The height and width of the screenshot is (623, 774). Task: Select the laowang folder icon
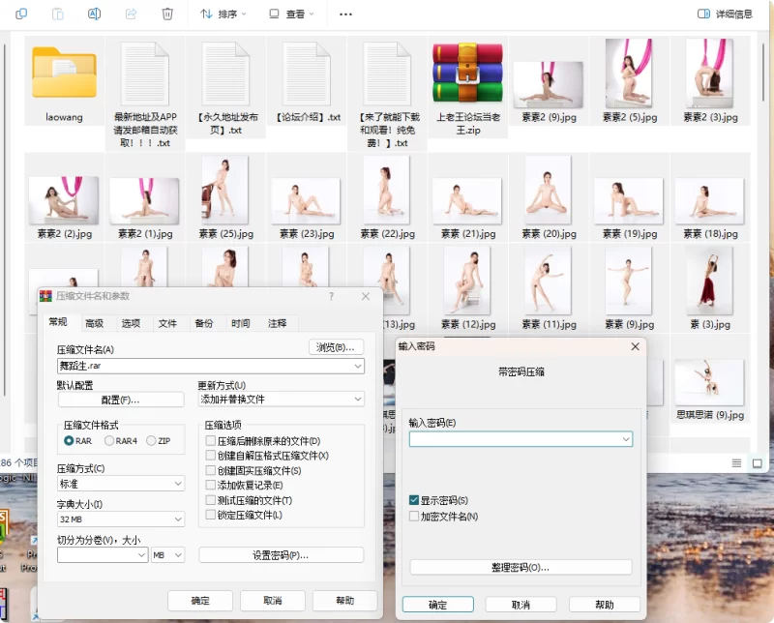pyautogui.click(x=64, y=74)
